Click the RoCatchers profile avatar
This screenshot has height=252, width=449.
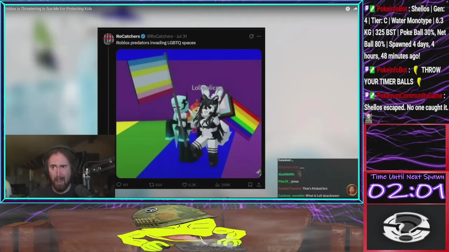[108, 39]
